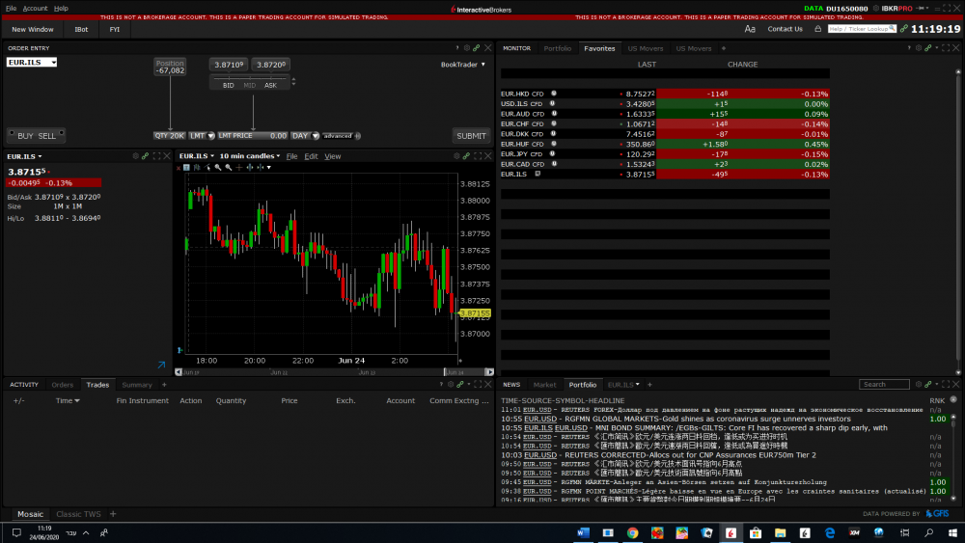This screenshot has height=543, width=965.
Task: Select chart crosshair tool icon
Action: 239,167
